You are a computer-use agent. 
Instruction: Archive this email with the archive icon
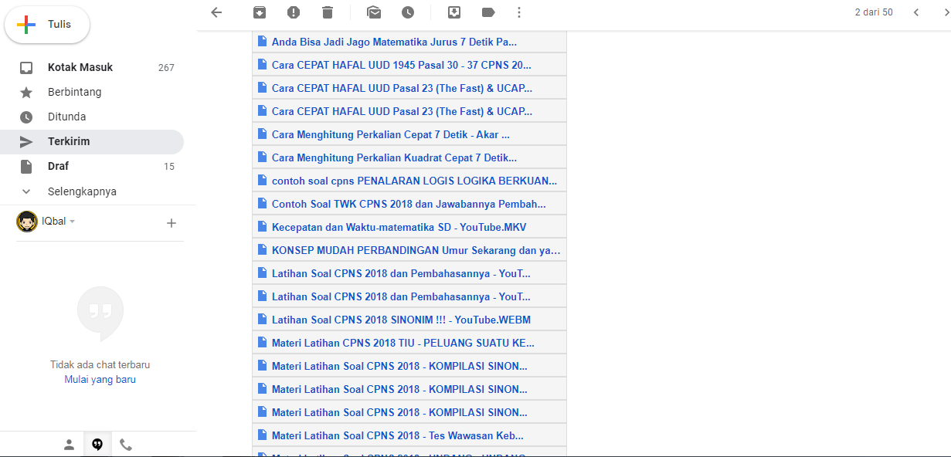[x=260, y=12]
